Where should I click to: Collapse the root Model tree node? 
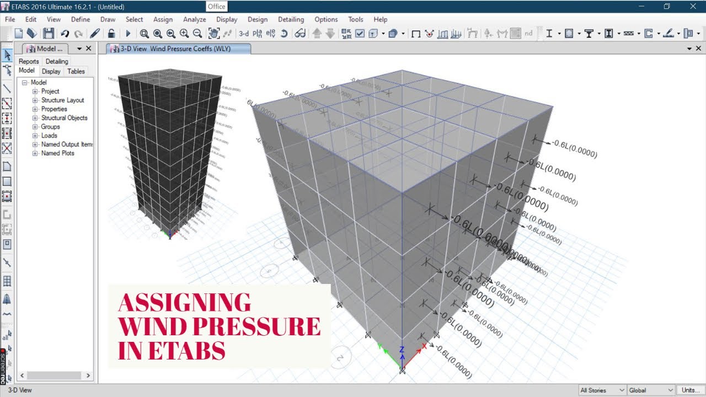click(24, 83)
